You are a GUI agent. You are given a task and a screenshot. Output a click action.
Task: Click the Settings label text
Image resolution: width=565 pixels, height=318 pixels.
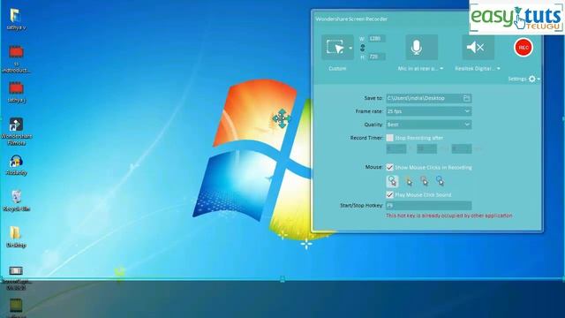click(517, 79)
